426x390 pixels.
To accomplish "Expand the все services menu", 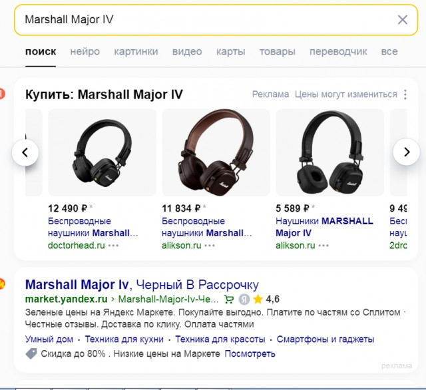I will click(389, 51).
